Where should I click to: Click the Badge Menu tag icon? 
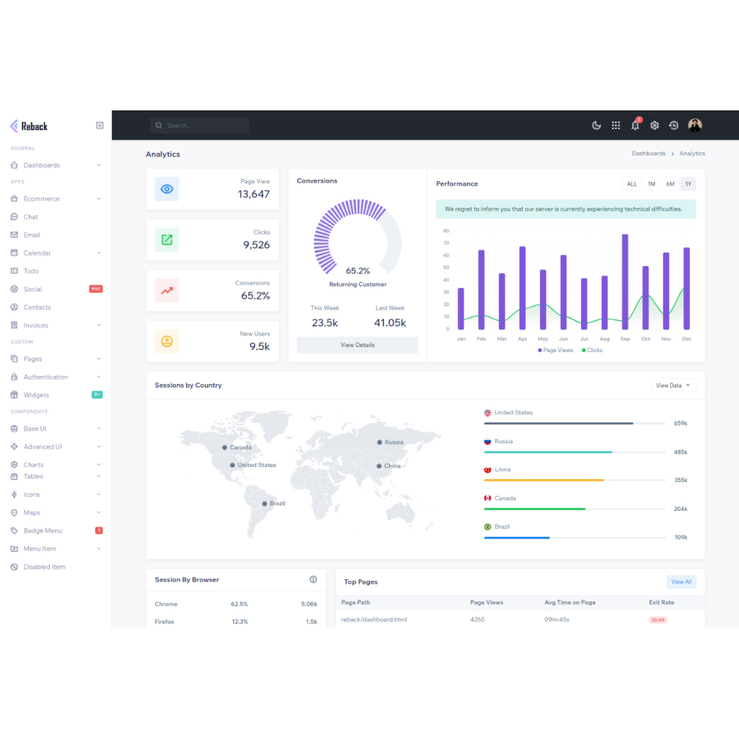tap(14, 530)
